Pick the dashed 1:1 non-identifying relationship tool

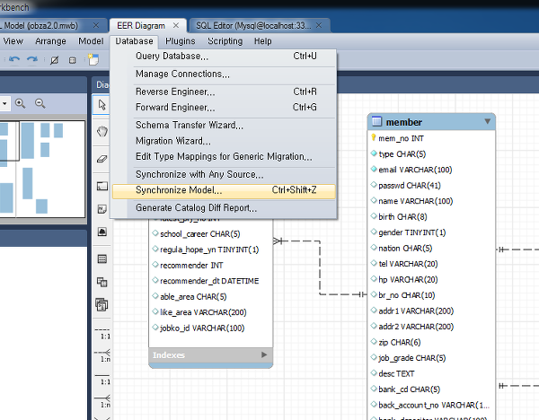click(102, 334)
